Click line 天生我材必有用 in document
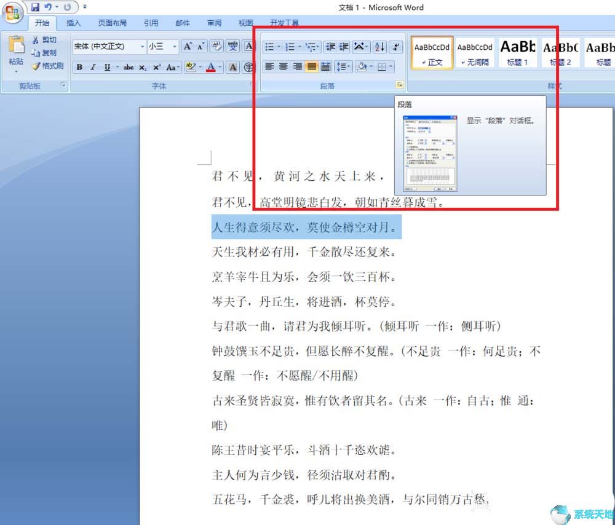Screen dimensions: 615x525 click(x=304, y=251)
